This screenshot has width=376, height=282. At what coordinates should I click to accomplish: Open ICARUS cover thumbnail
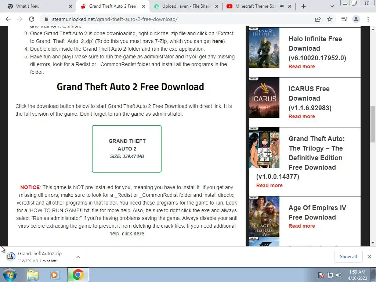point(264,98)
